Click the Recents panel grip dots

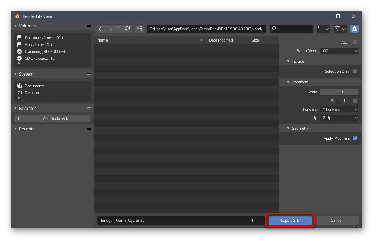coord(89,129)
